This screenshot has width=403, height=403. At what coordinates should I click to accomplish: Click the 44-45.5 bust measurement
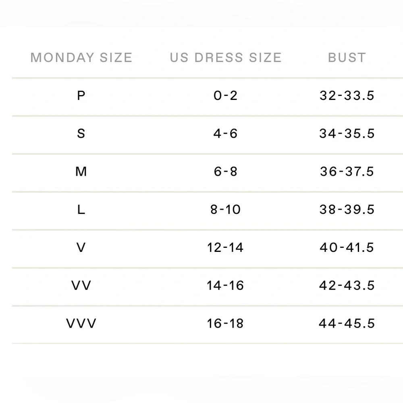point(347,323)
